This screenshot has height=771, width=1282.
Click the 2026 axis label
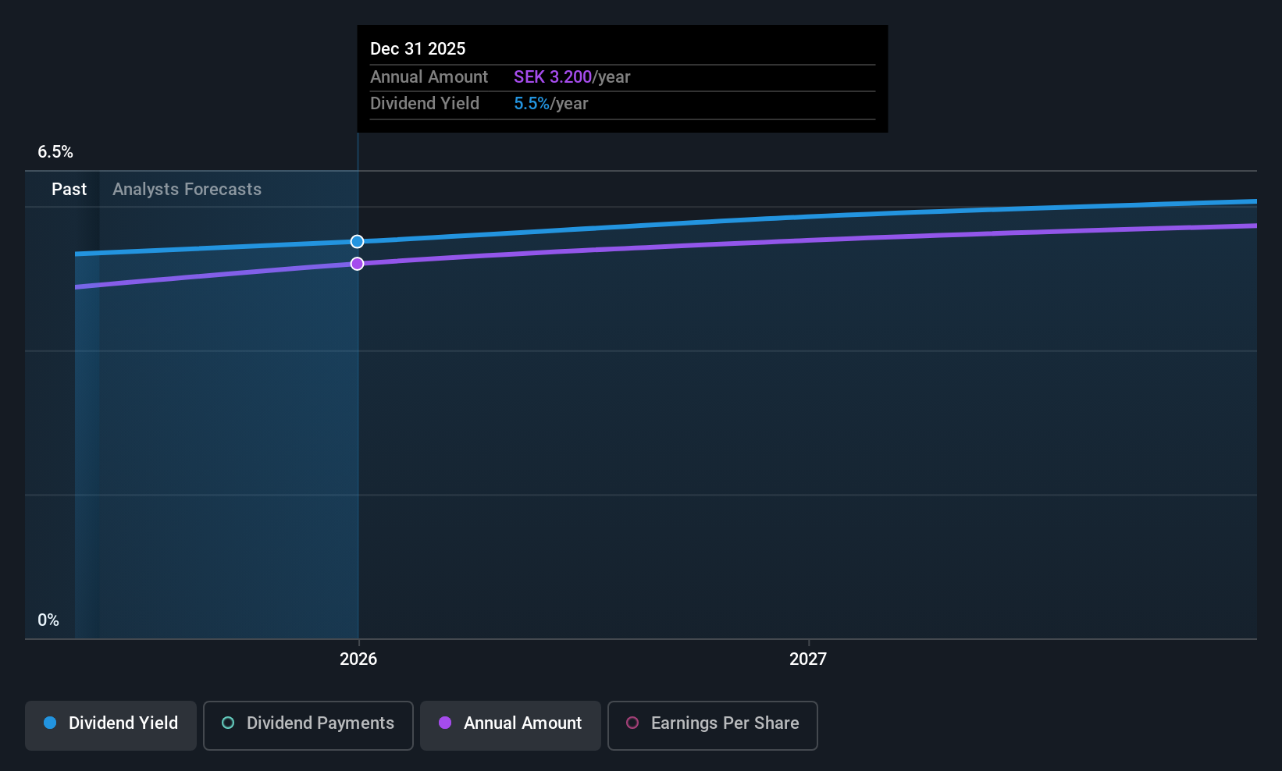358,659
